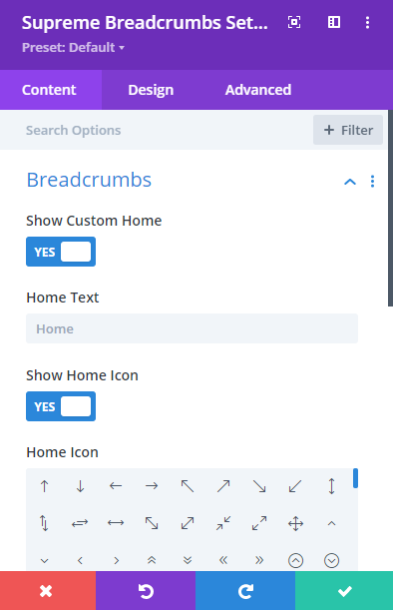
Task: Open the Preset: Default dropdown
Action: 73,48
